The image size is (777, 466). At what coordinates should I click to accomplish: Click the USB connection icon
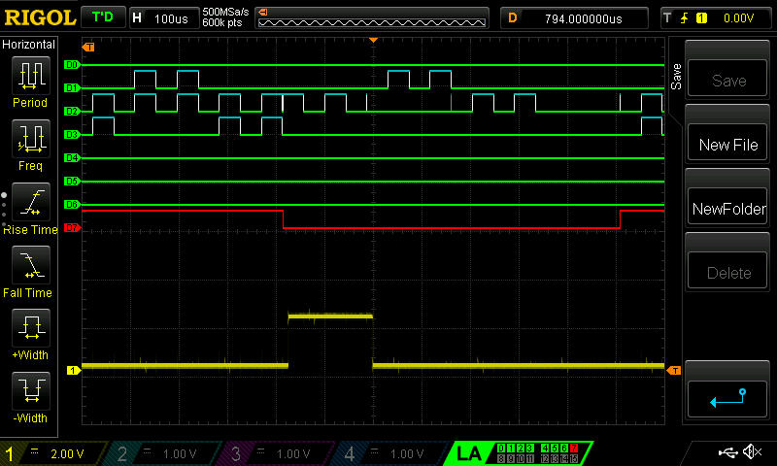tap(726, 452)
